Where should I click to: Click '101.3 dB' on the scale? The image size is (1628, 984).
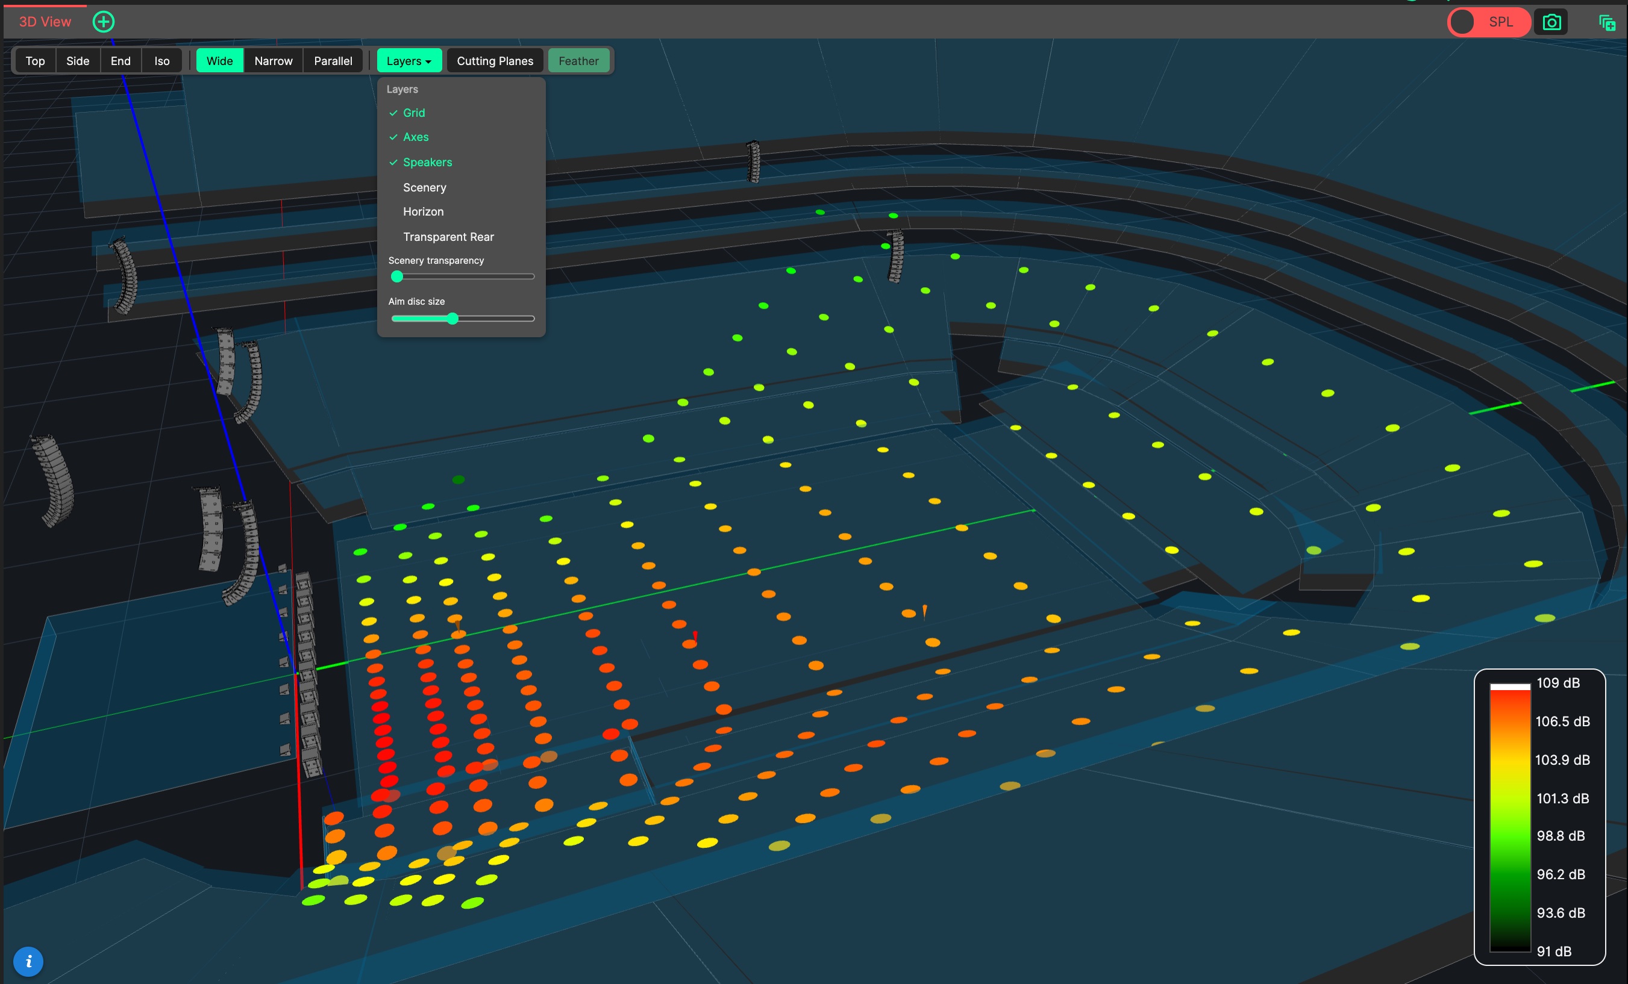(1562, 799)
